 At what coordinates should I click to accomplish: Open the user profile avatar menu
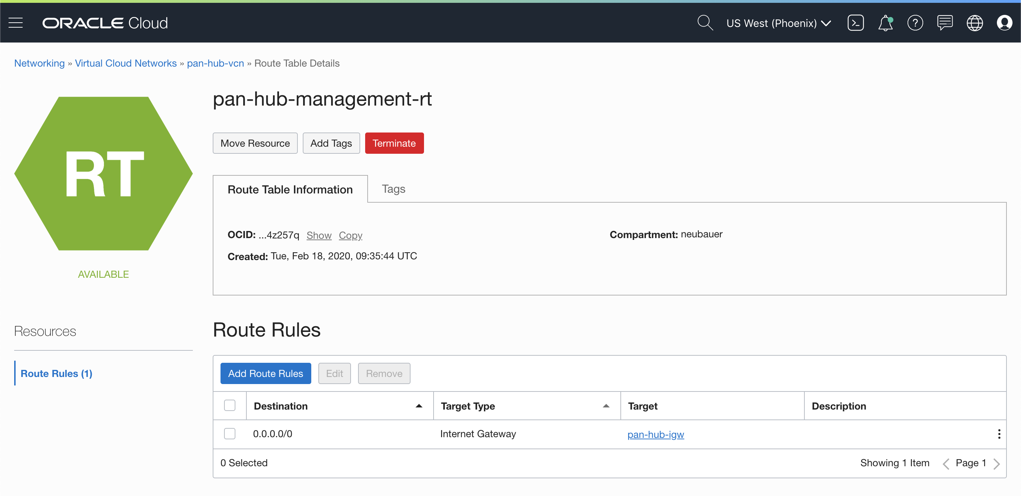pyautogui.click(x=1004, y=23)
